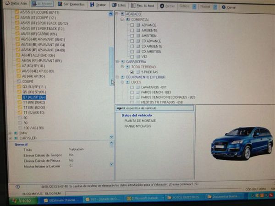The height and width of the screenshot is (206, 275).
Task: Click the ACABADO node icon
Action: click(x=122, y=14)
